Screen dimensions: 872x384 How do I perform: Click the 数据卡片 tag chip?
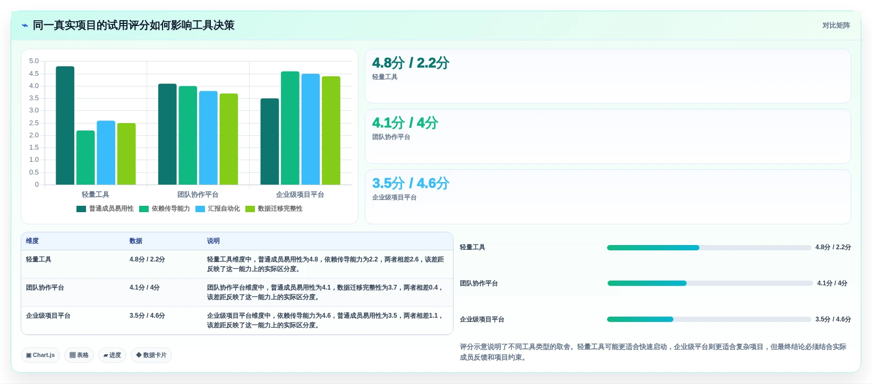point(151,355)
